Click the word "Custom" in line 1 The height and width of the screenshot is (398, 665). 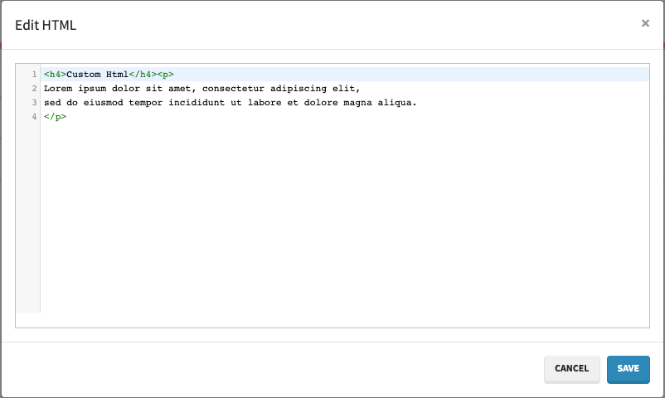84,75
